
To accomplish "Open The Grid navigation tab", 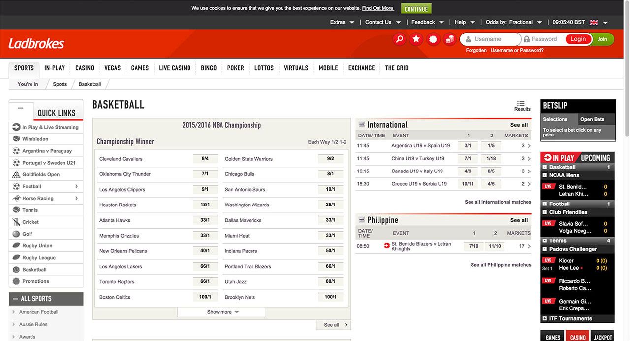I will click(x=397, y=68).
